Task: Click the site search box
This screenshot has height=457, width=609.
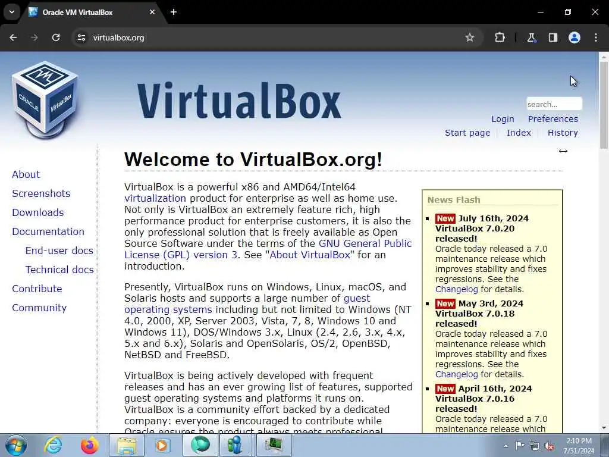Action: pos(554,104)
